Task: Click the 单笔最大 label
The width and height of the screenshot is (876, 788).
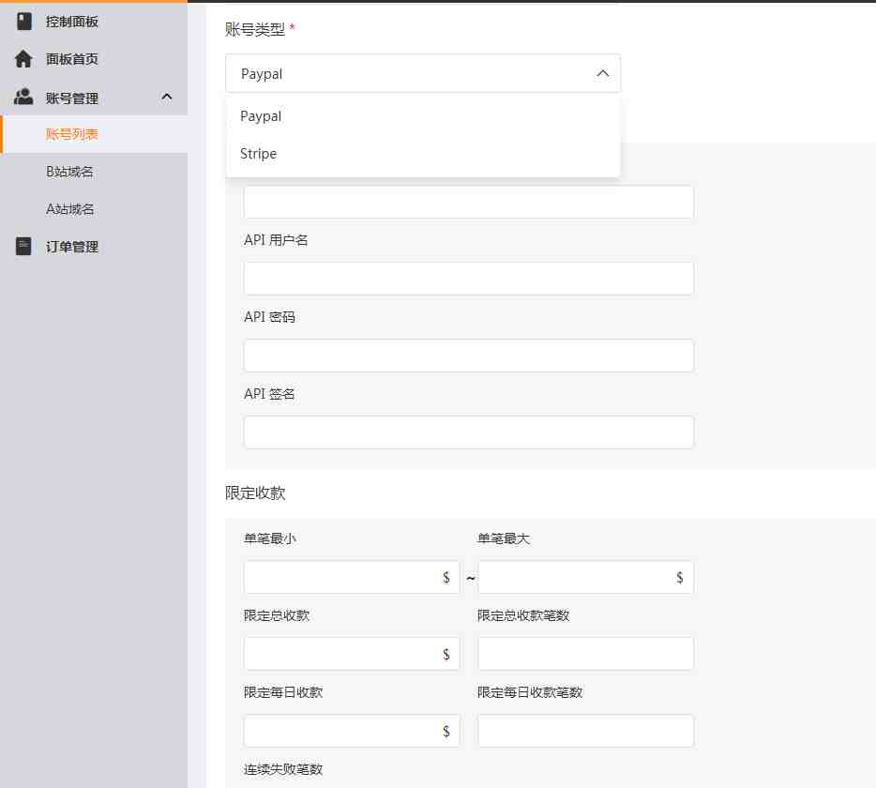Action: point(504,538)
